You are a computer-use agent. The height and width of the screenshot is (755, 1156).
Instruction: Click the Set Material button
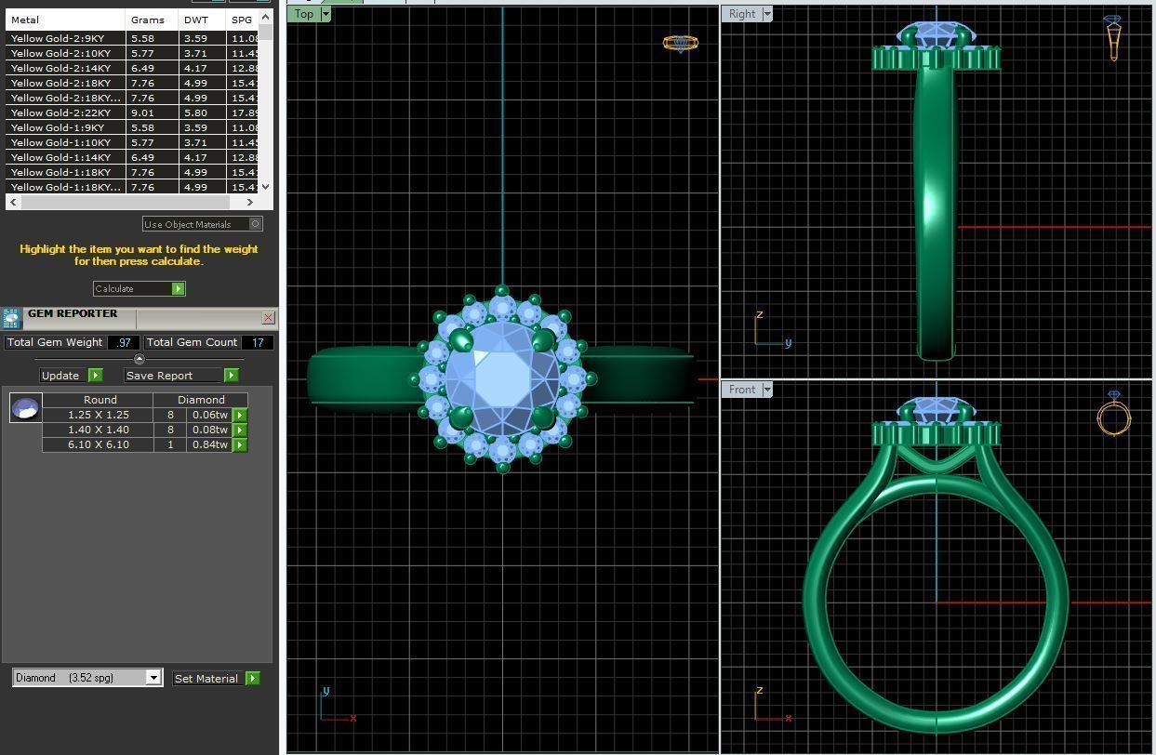click(206, 679)
